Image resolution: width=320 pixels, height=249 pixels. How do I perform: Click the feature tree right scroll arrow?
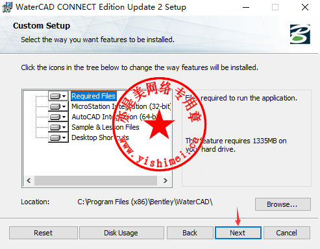pos(165,180)
